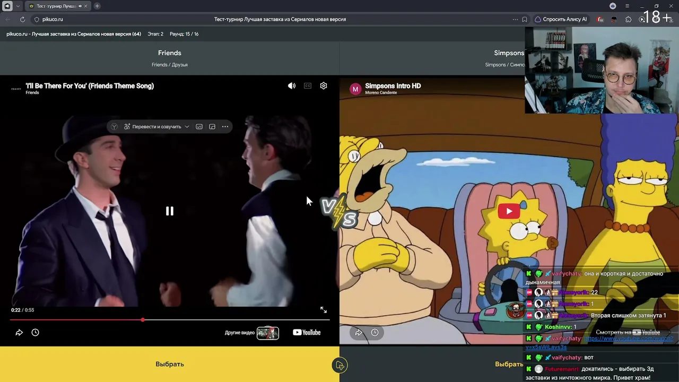This screenshot has width=679, height=382.
Task: Toggle subtitles icon in translate overlay
Action: click(199, 127)
